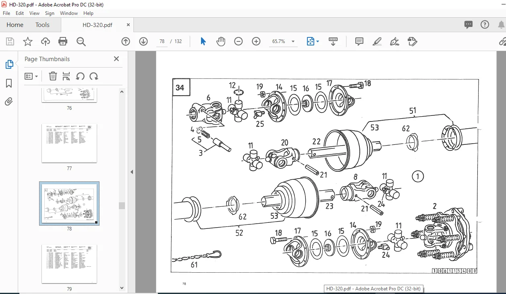The image size is (506, 294).
Task: Select the page 78 thumbnail
Action: 69,203
